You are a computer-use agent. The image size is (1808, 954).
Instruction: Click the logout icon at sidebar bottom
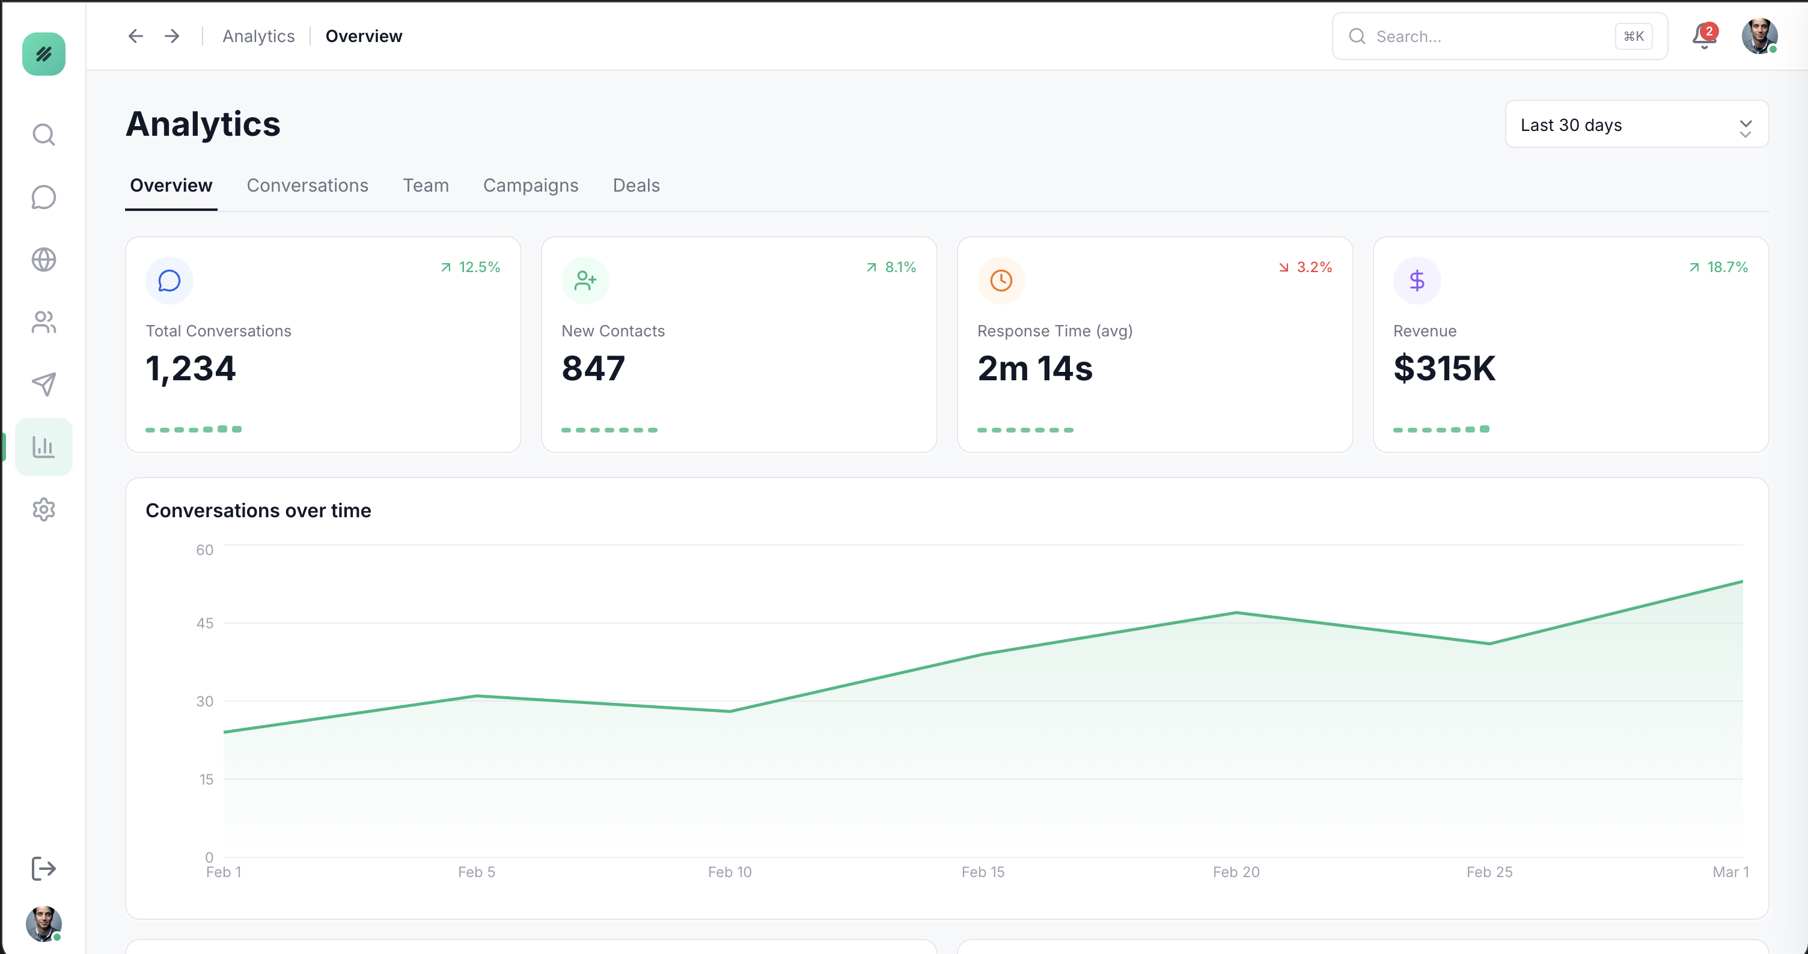43,869
